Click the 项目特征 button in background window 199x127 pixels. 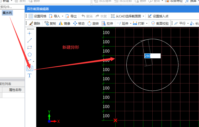tap(174, 1)
